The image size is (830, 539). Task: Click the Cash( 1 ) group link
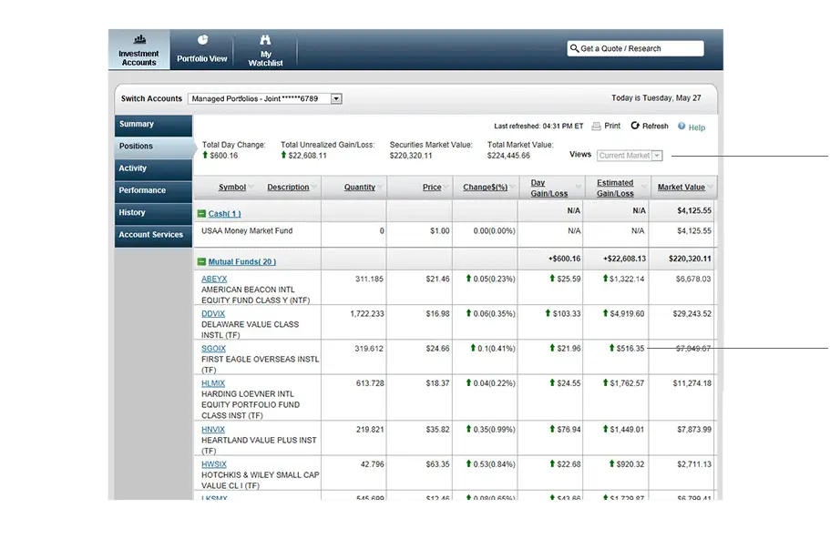tap(224, 214)
